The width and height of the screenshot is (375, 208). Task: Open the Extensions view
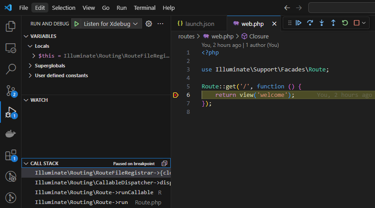(10, 155)
